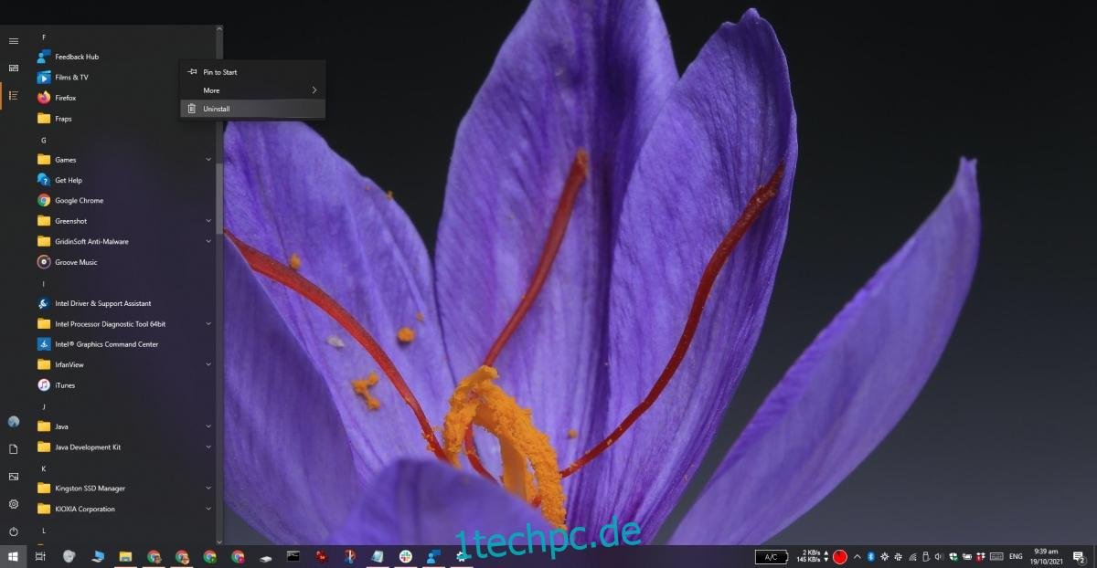Open user account avatar in Start sidebar
The width and height of the screenshot is (1097, 568).
(14, 422)
